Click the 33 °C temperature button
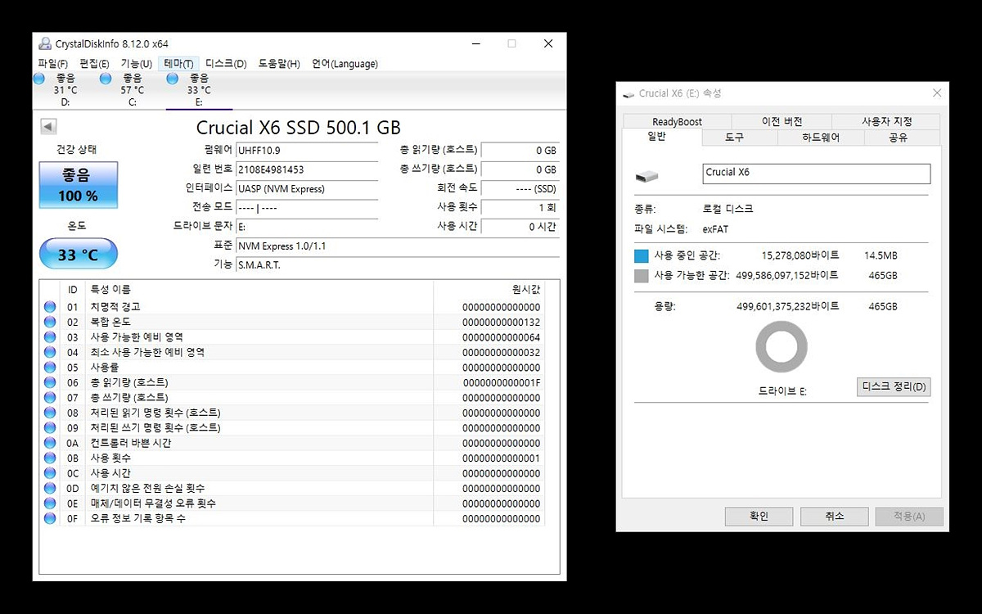982x614 pixels. (x=79, y=255)
